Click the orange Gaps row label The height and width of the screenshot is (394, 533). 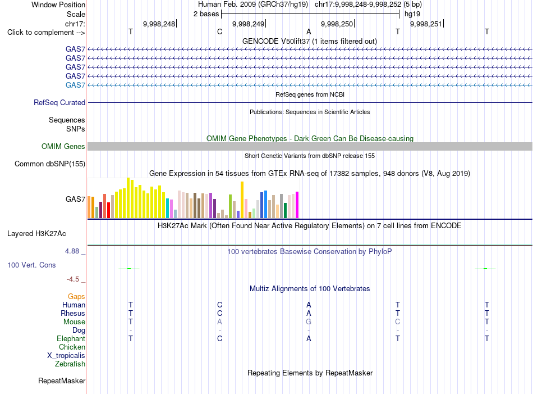point(76,297)
